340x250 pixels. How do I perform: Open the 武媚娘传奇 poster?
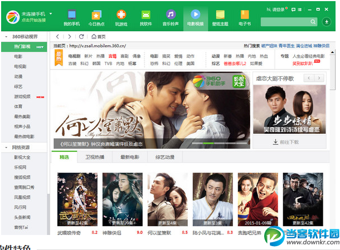(x=77, y=199)
